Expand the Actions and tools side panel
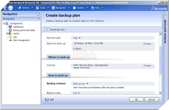 [165, 14]
